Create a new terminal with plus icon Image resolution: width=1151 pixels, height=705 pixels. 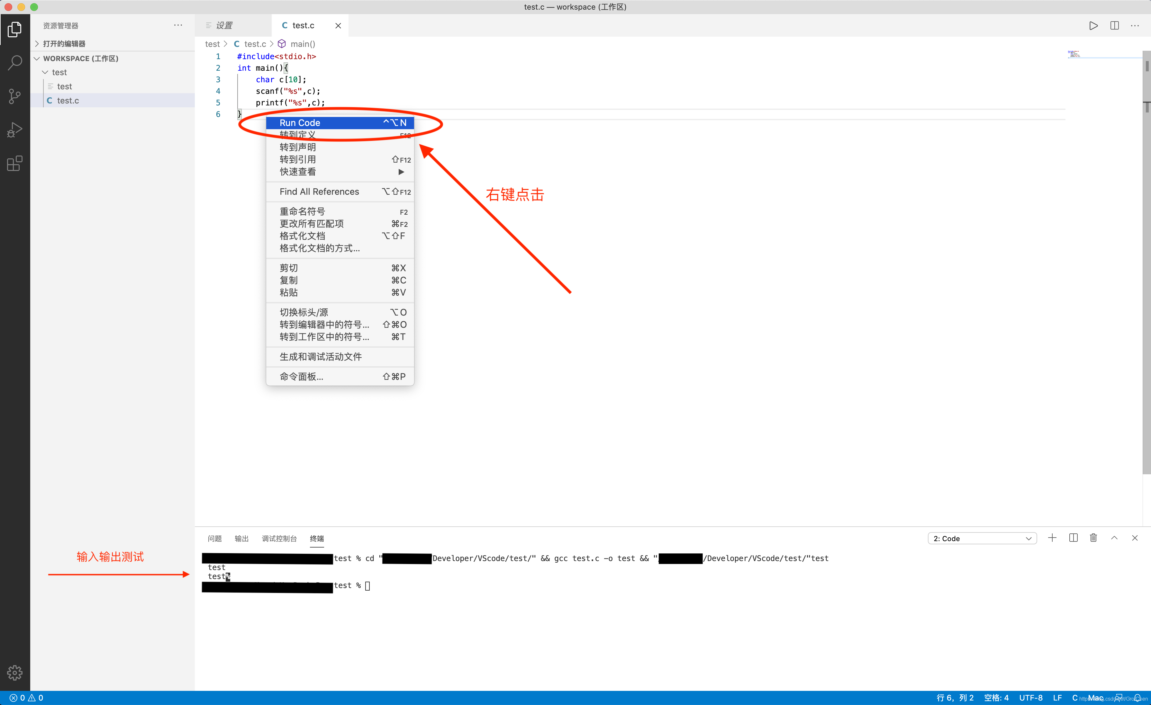tap(1052, 538)
